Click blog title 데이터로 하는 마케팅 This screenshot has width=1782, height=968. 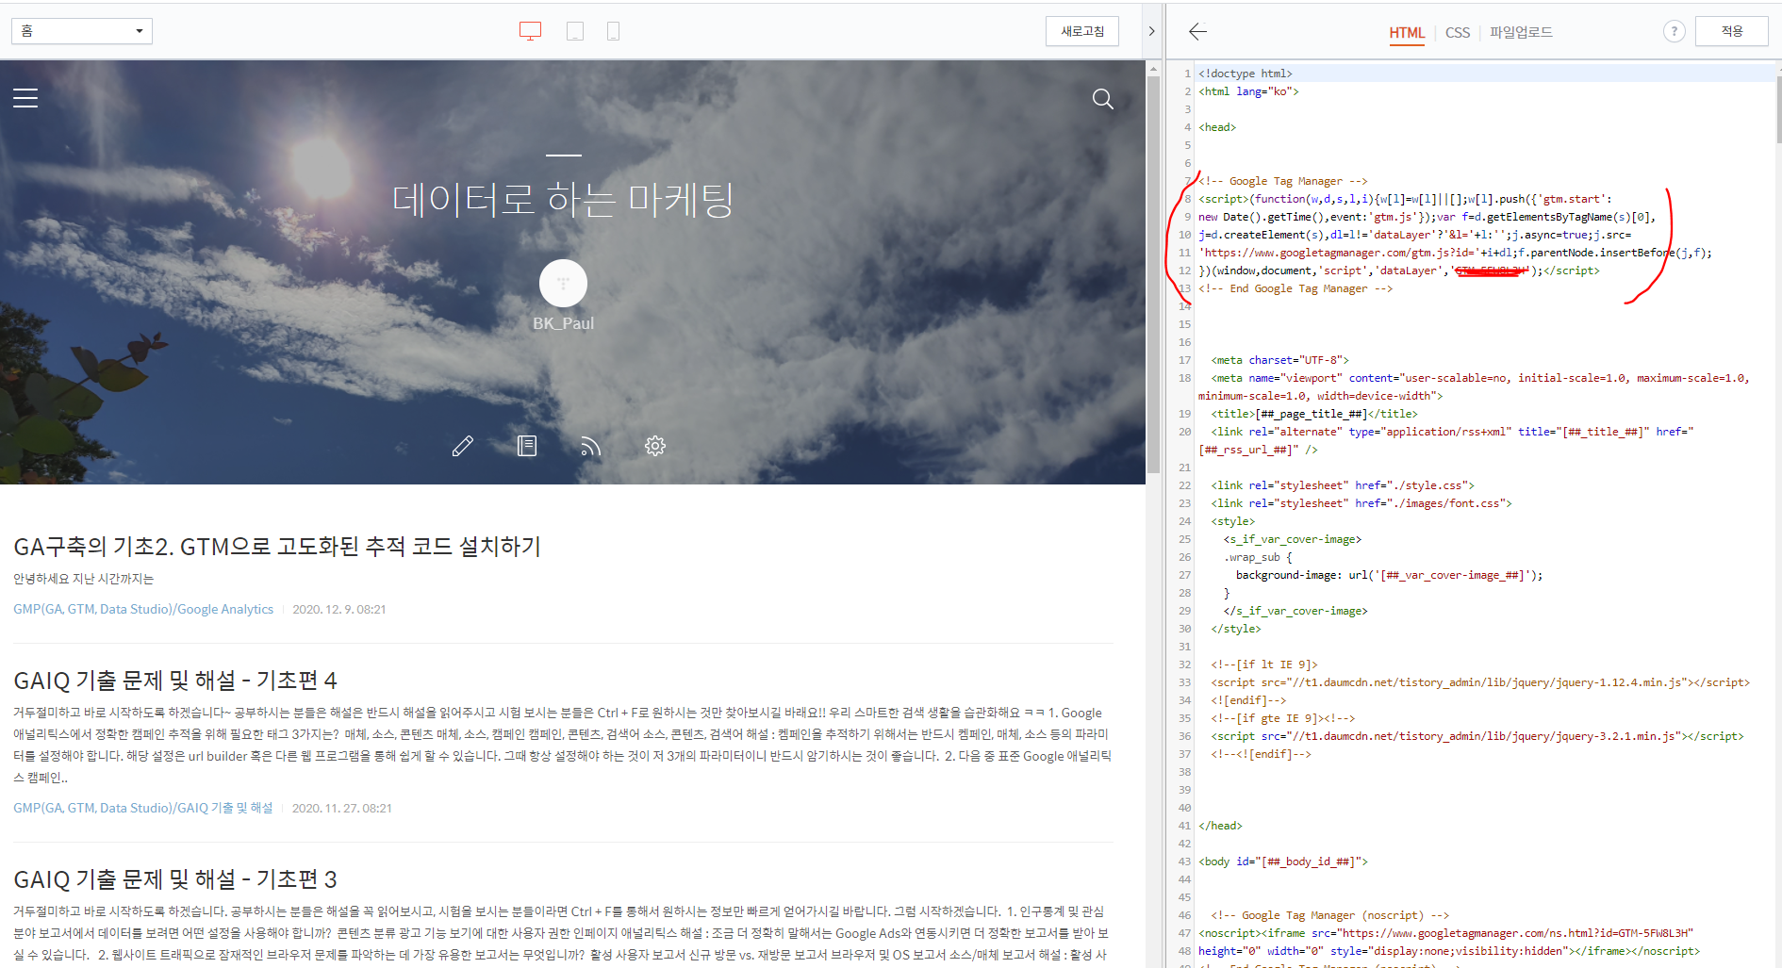point(563,199)
